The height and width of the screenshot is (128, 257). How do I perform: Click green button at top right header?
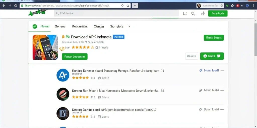218,13
